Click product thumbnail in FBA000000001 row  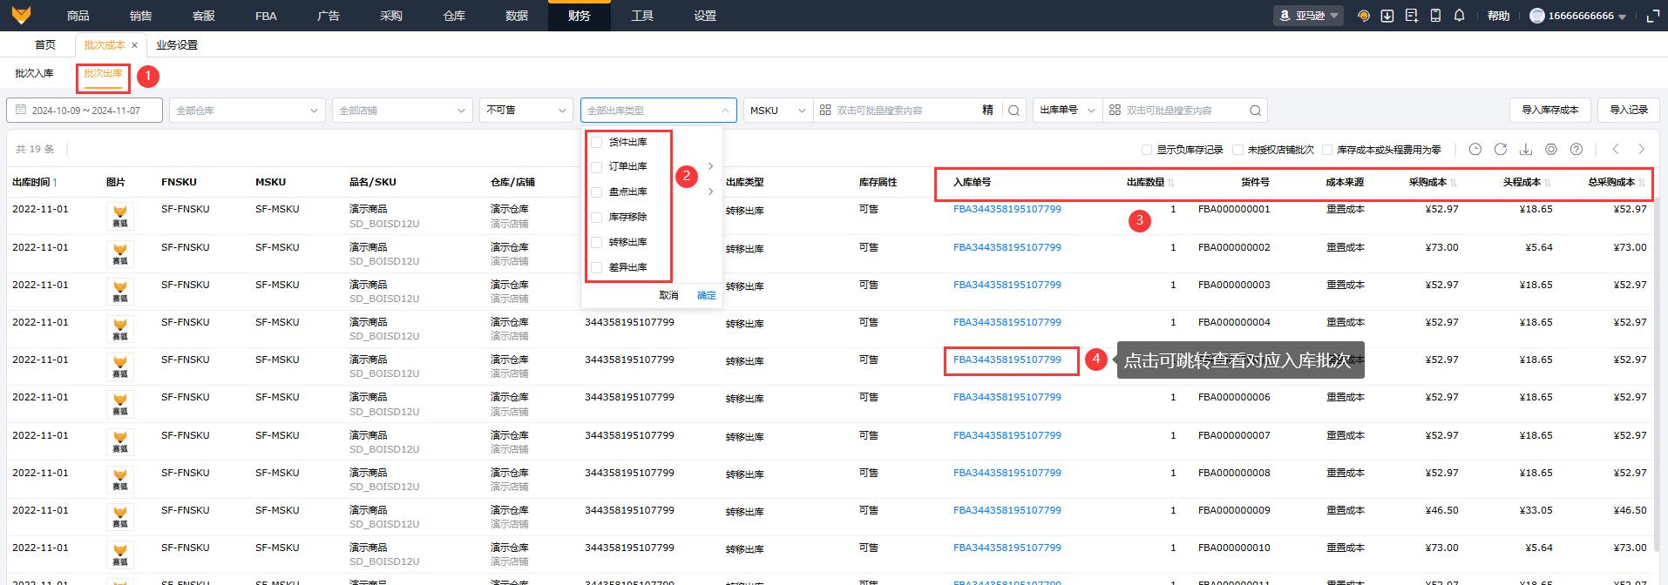point(120,216)
